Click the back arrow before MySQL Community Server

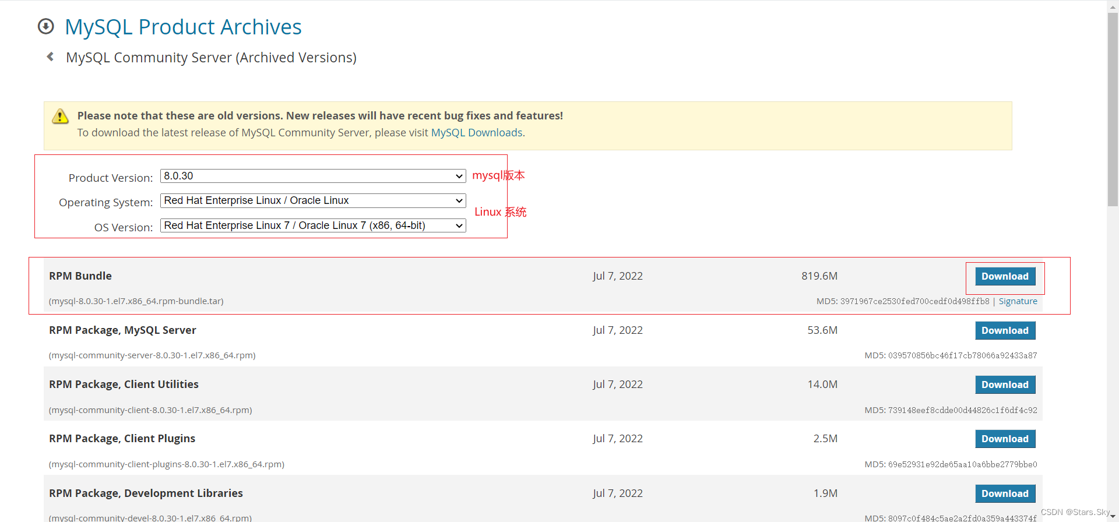pyautogui.click(x=50, y=57)
